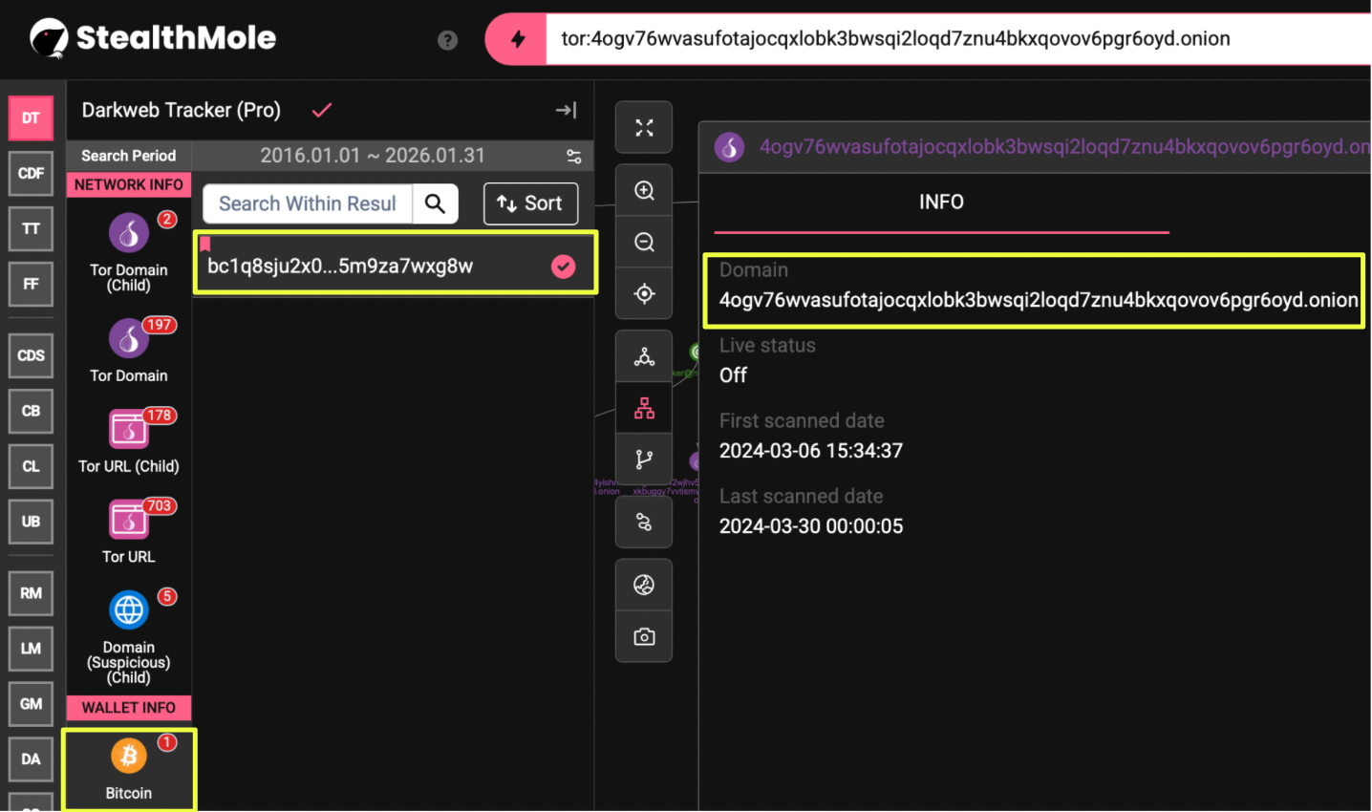Toggle bookmark flag on wallet result
The width and height of the screenshot is (1372, 812).
[x=205, y=244]
